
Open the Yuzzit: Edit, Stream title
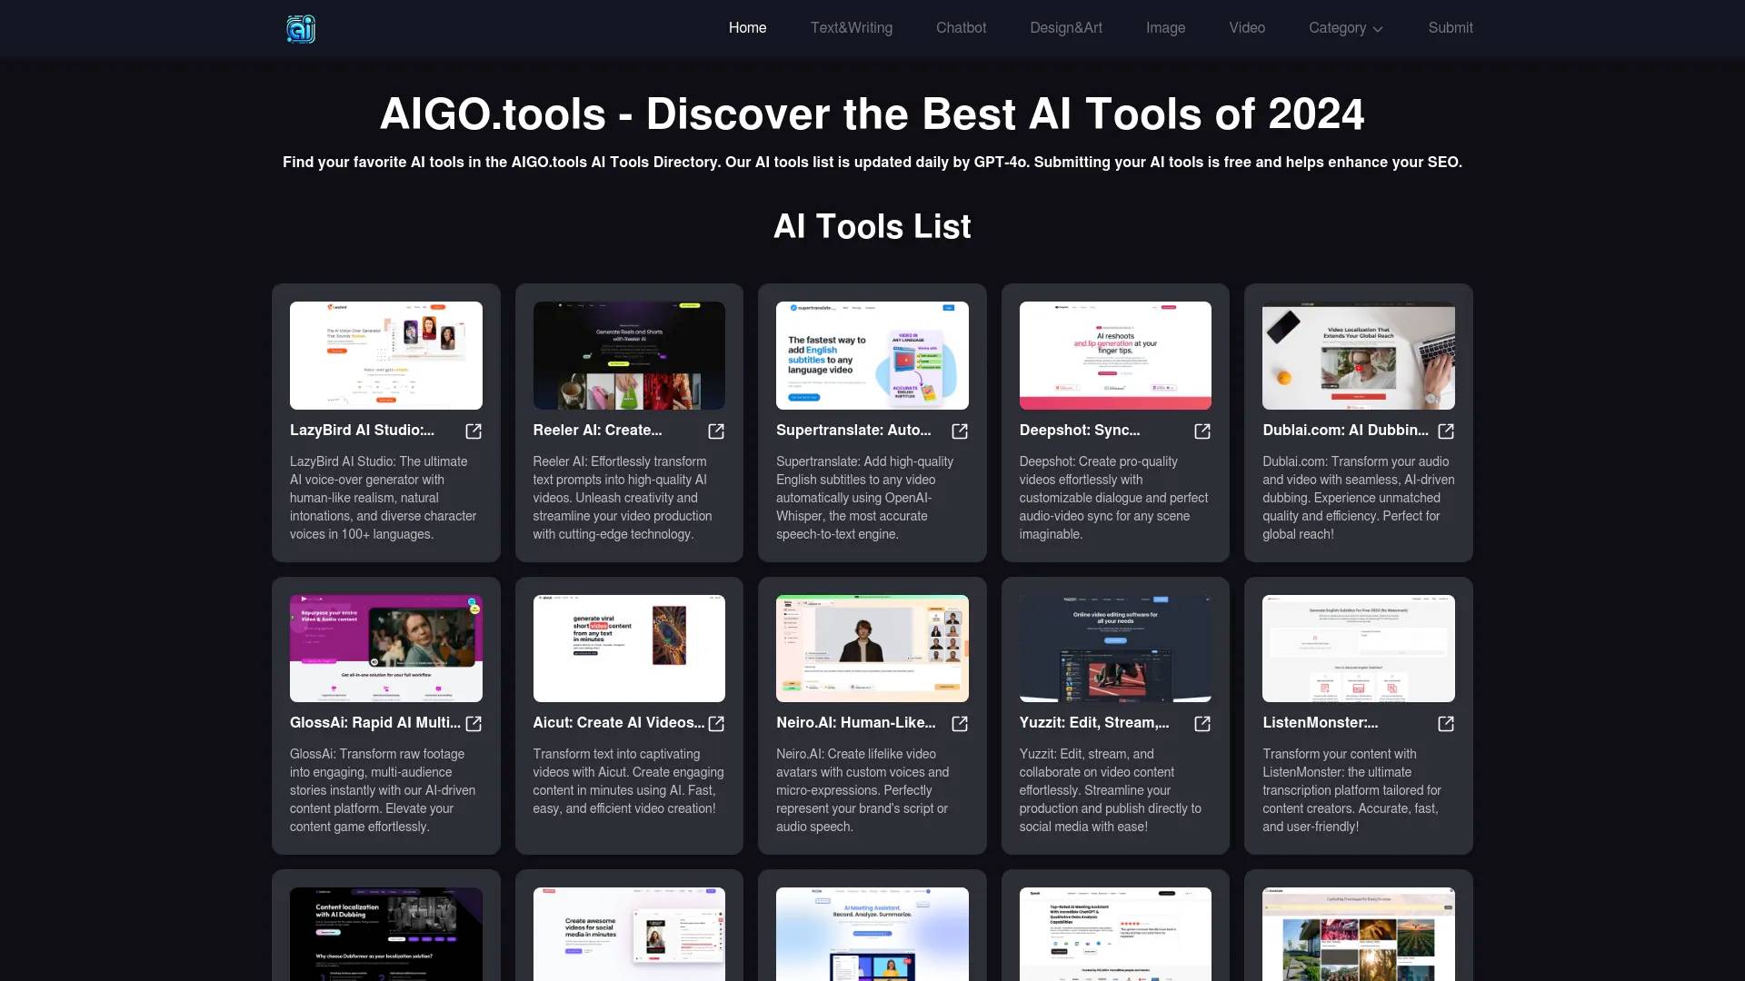(1094, 723)
